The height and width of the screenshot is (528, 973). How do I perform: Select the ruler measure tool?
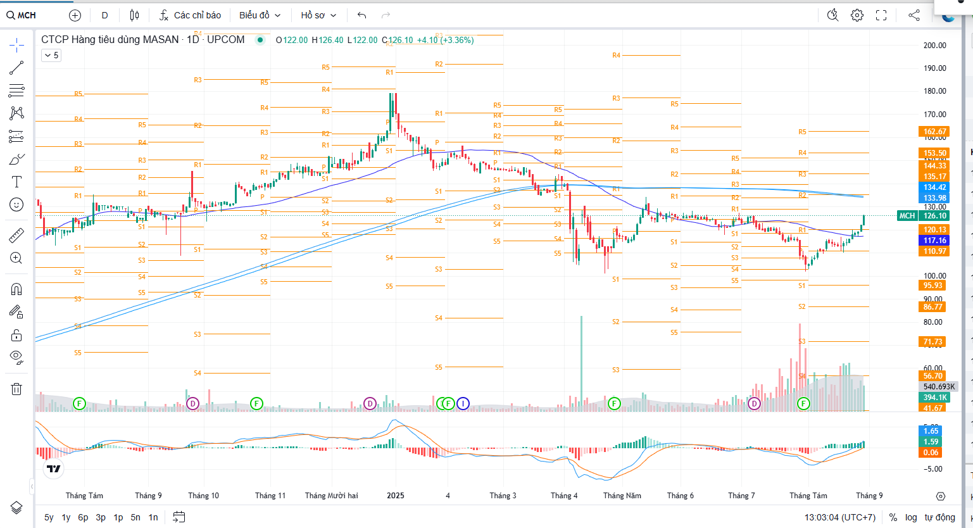pos(16,236)
